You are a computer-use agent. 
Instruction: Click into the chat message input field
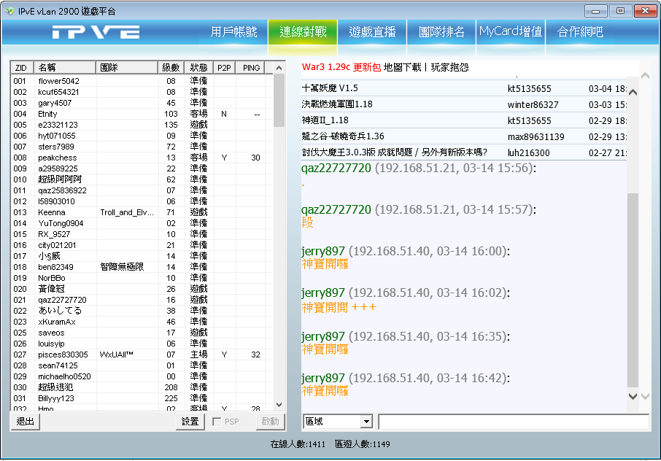click(513, 422)
